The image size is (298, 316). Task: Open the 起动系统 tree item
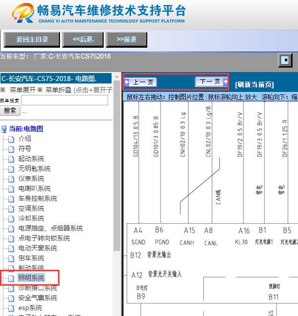point(31,158)
